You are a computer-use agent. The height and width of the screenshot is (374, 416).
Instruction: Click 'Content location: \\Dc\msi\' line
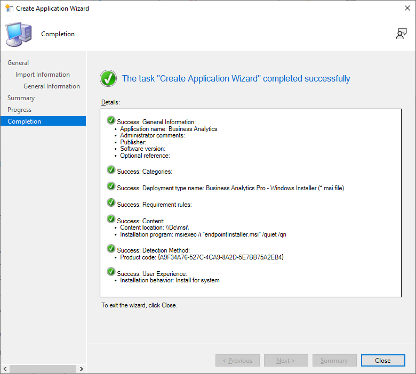(155, 227)
